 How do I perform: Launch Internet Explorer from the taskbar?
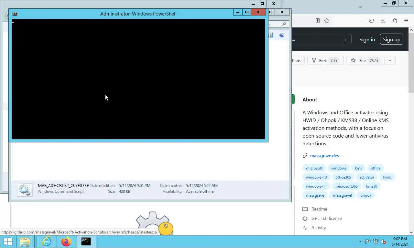(46, 242)
